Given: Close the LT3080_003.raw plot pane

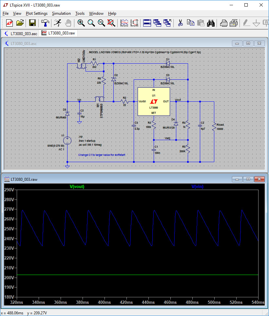Looking at the screenshot, I should click(x=259, y=179).
